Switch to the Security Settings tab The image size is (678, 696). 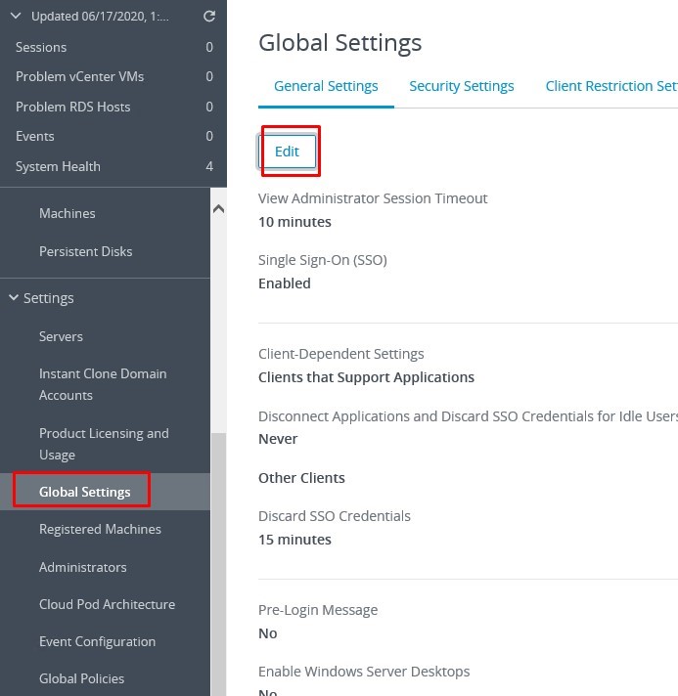[461, 86]
